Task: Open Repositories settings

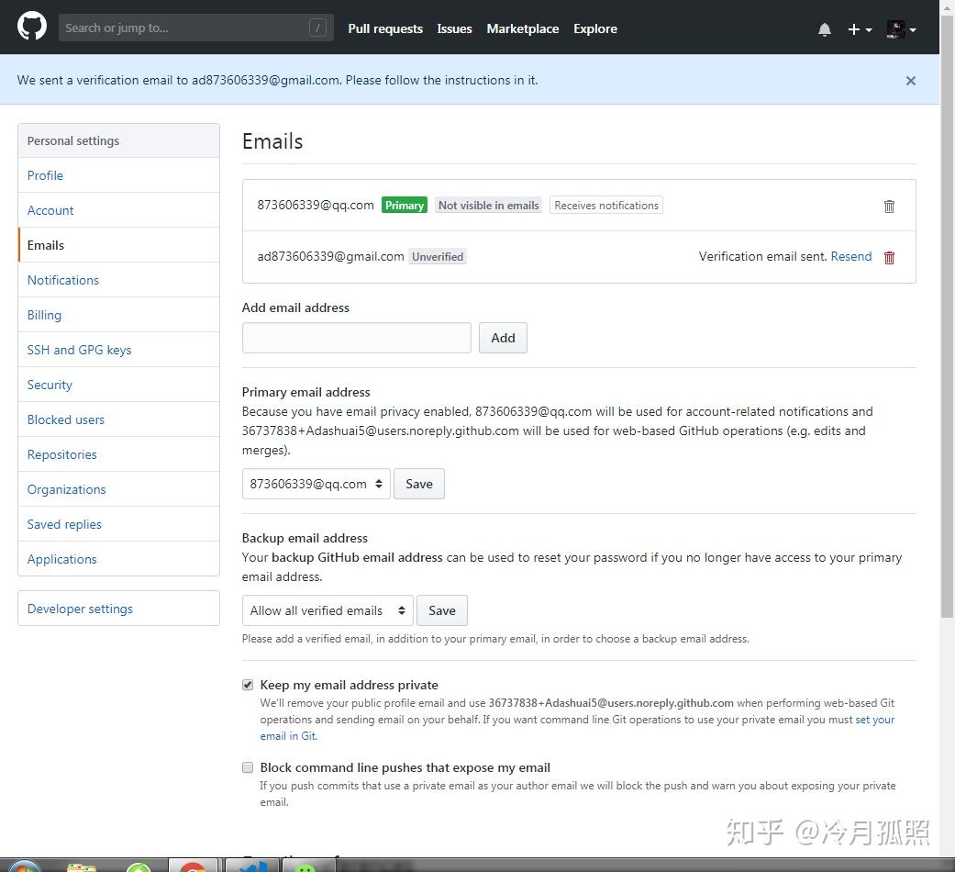Action: (118, 454)
